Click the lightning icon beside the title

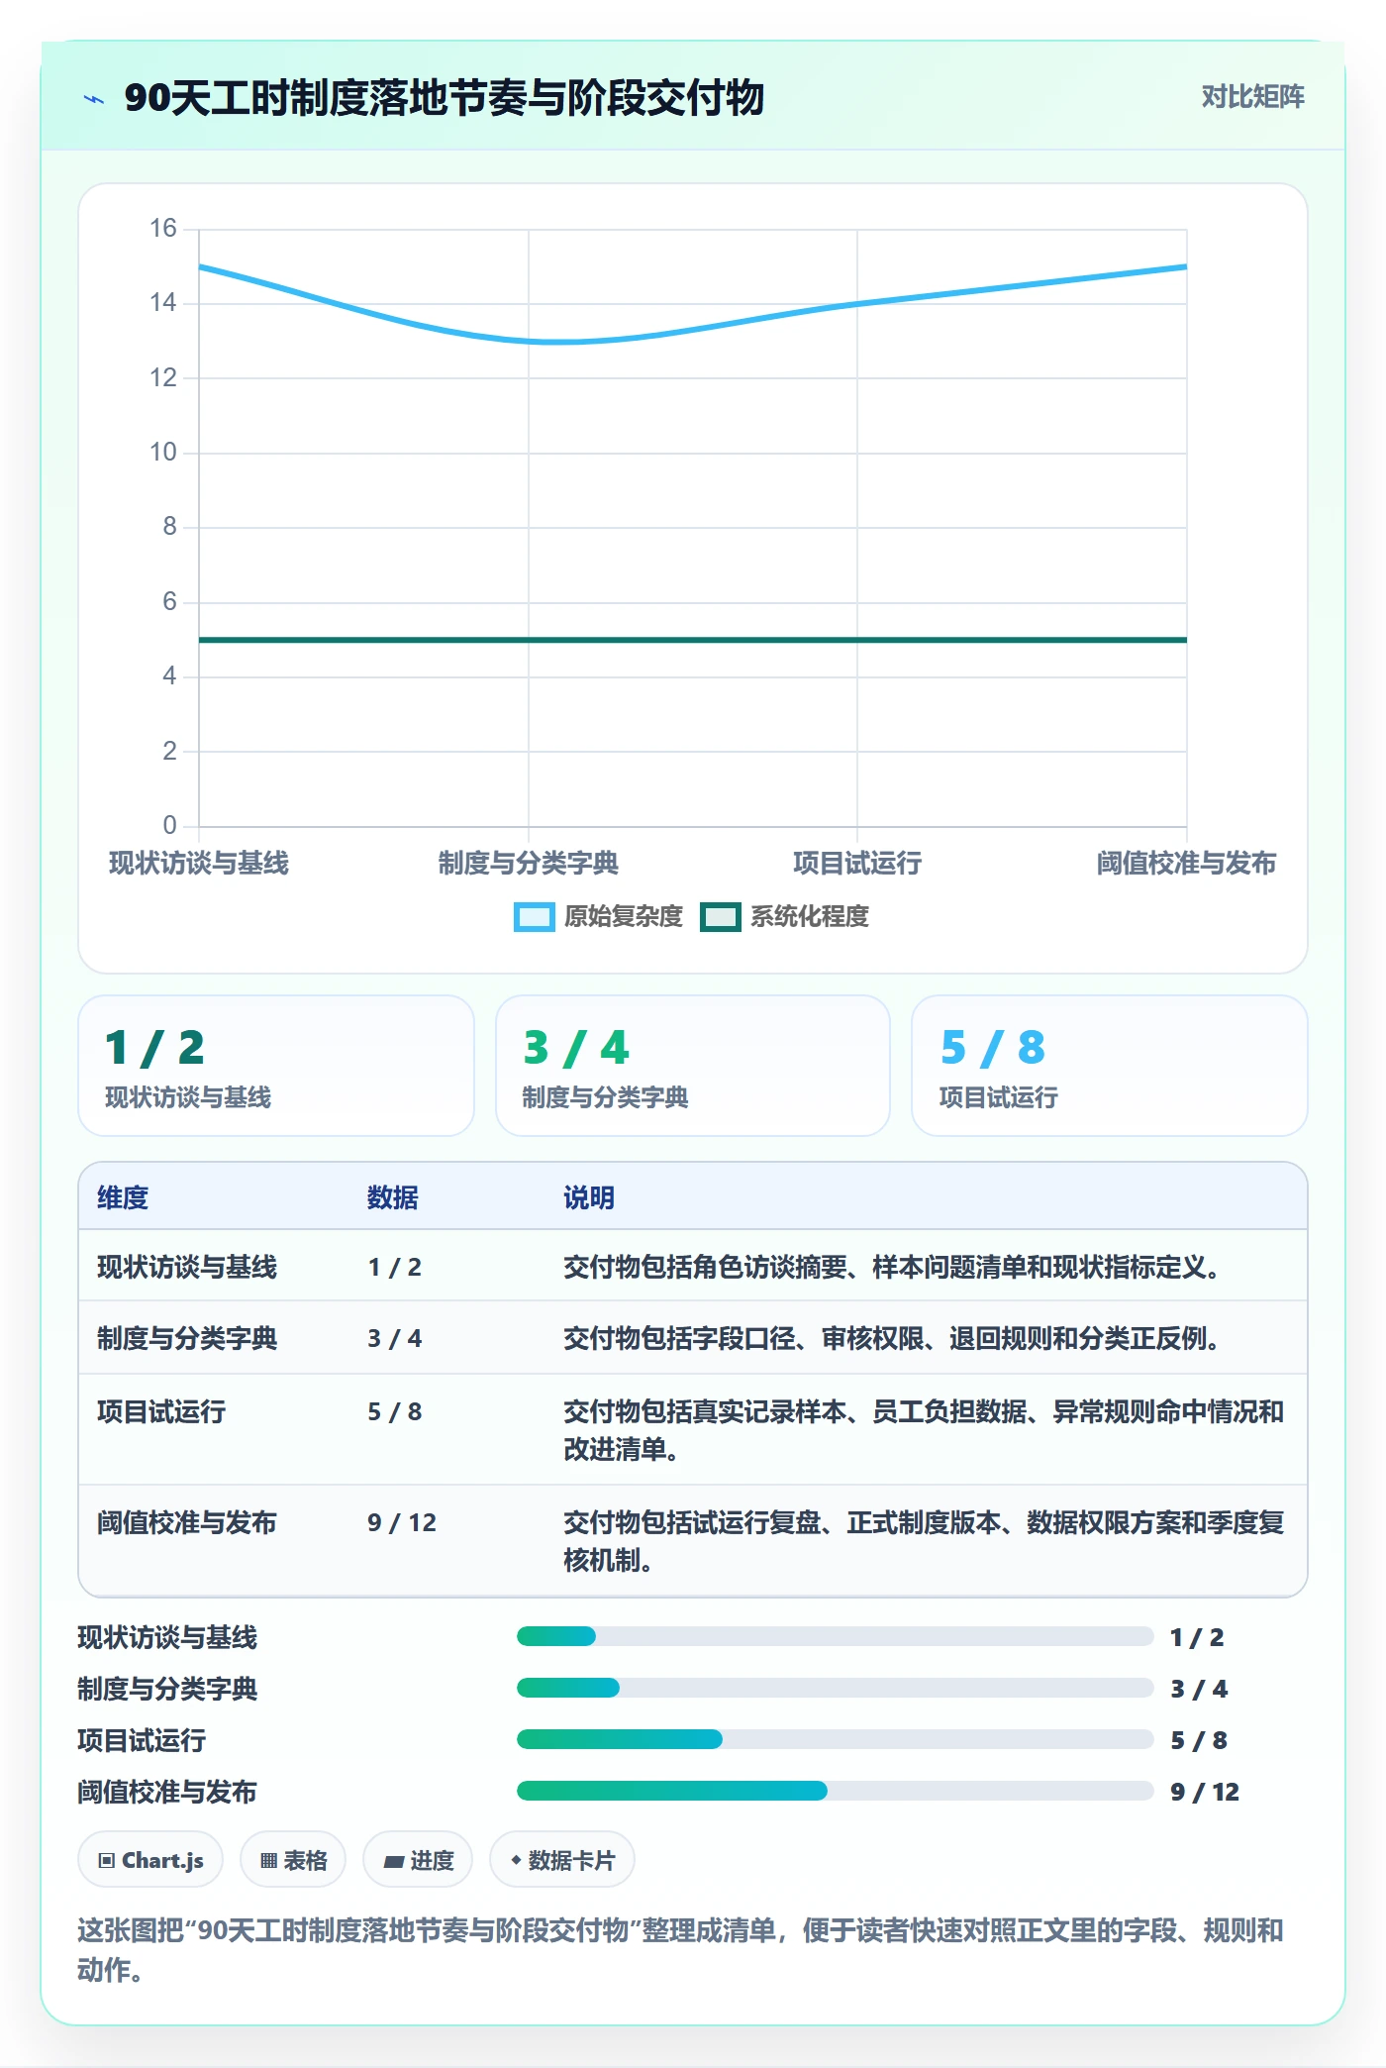click(94, 99)
